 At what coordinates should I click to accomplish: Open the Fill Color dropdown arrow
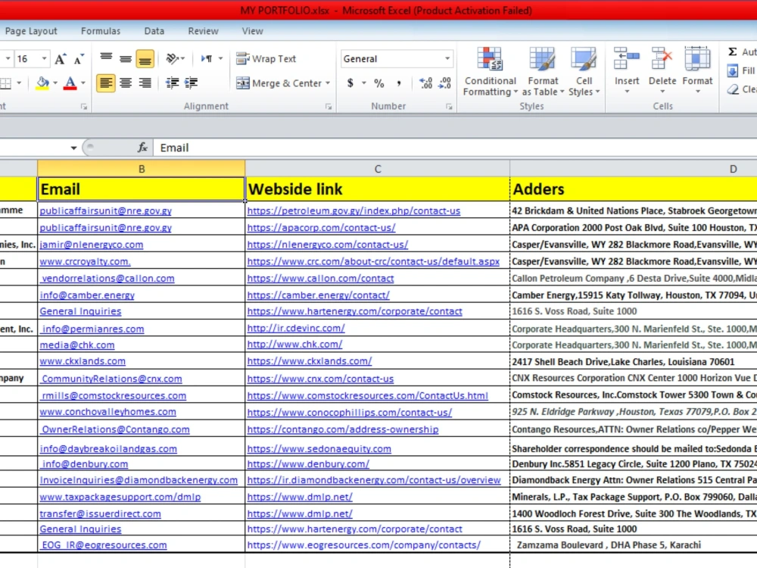[55, 83]
